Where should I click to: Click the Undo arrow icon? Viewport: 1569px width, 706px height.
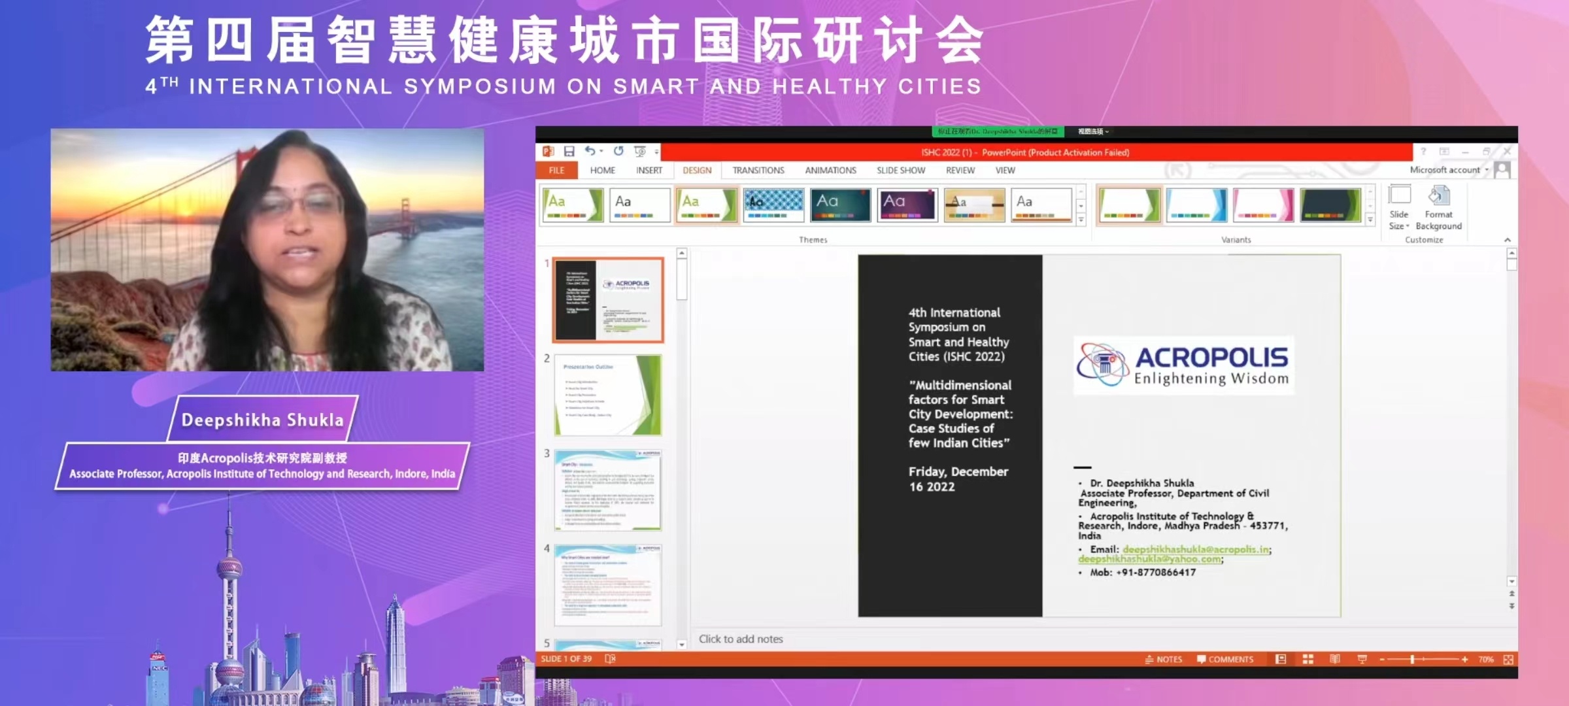pos(590,151)
